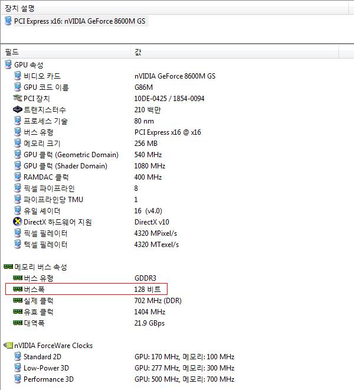Click the icon next to 비디오 카드
This screenshot has width=354, height=390.
17,76
